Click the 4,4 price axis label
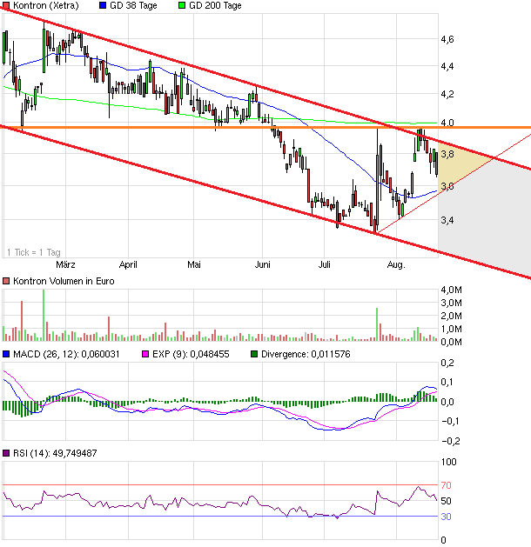This screenshot has width=531, height=547. (447, 66)
